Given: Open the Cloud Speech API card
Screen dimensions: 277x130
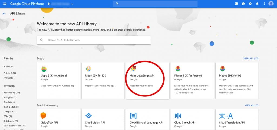Looking at the screenshot, I should 192,119.
